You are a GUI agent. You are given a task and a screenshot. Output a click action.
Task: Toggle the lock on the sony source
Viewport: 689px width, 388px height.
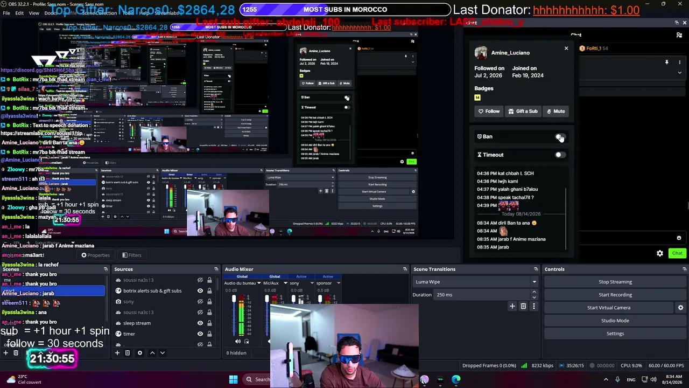[x=209, y=302]
